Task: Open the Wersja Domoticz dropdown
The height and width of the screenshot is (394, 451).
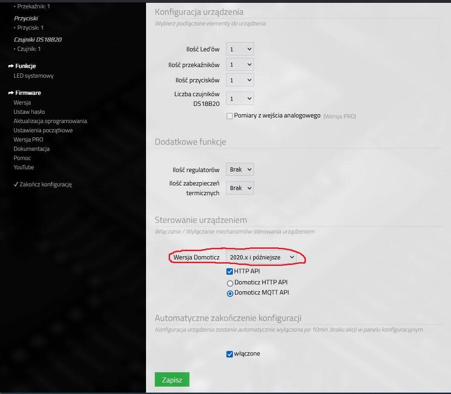Action: coord(261,257)
